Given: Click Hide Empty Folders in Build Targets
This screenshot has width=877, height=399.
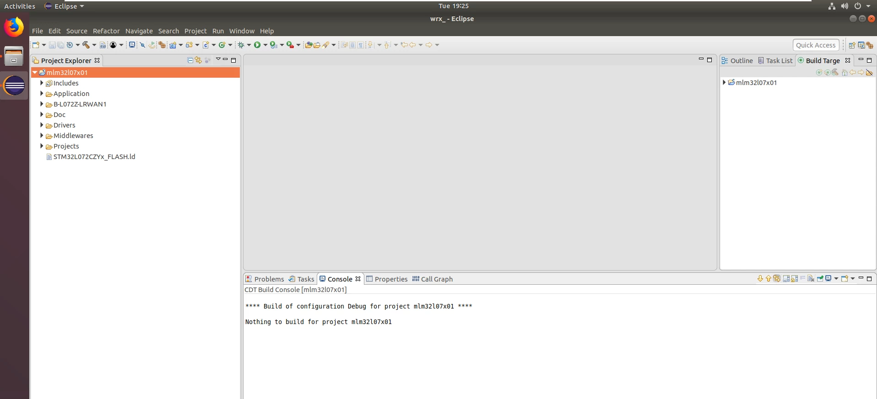Looking at the screenshot, I should tap(869, 73).
